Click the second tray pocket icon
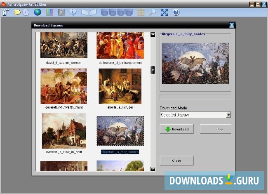268x194 pixels. (113, 12)
